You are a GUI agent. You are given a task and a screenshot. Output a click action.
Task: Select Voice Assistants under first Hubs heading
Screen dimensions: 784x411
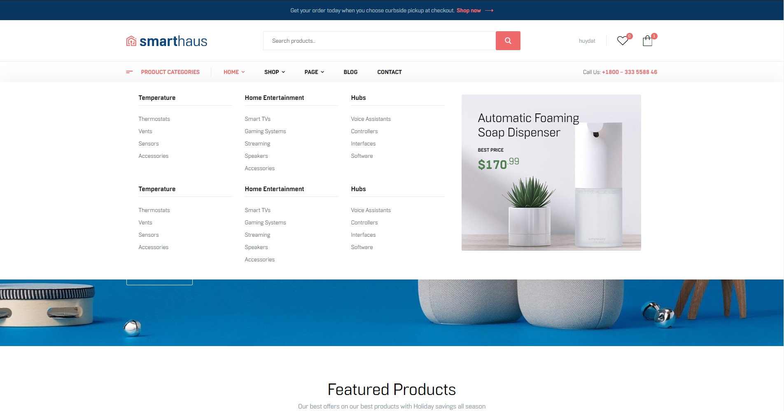pyautogui.click(x=371, y=119)
